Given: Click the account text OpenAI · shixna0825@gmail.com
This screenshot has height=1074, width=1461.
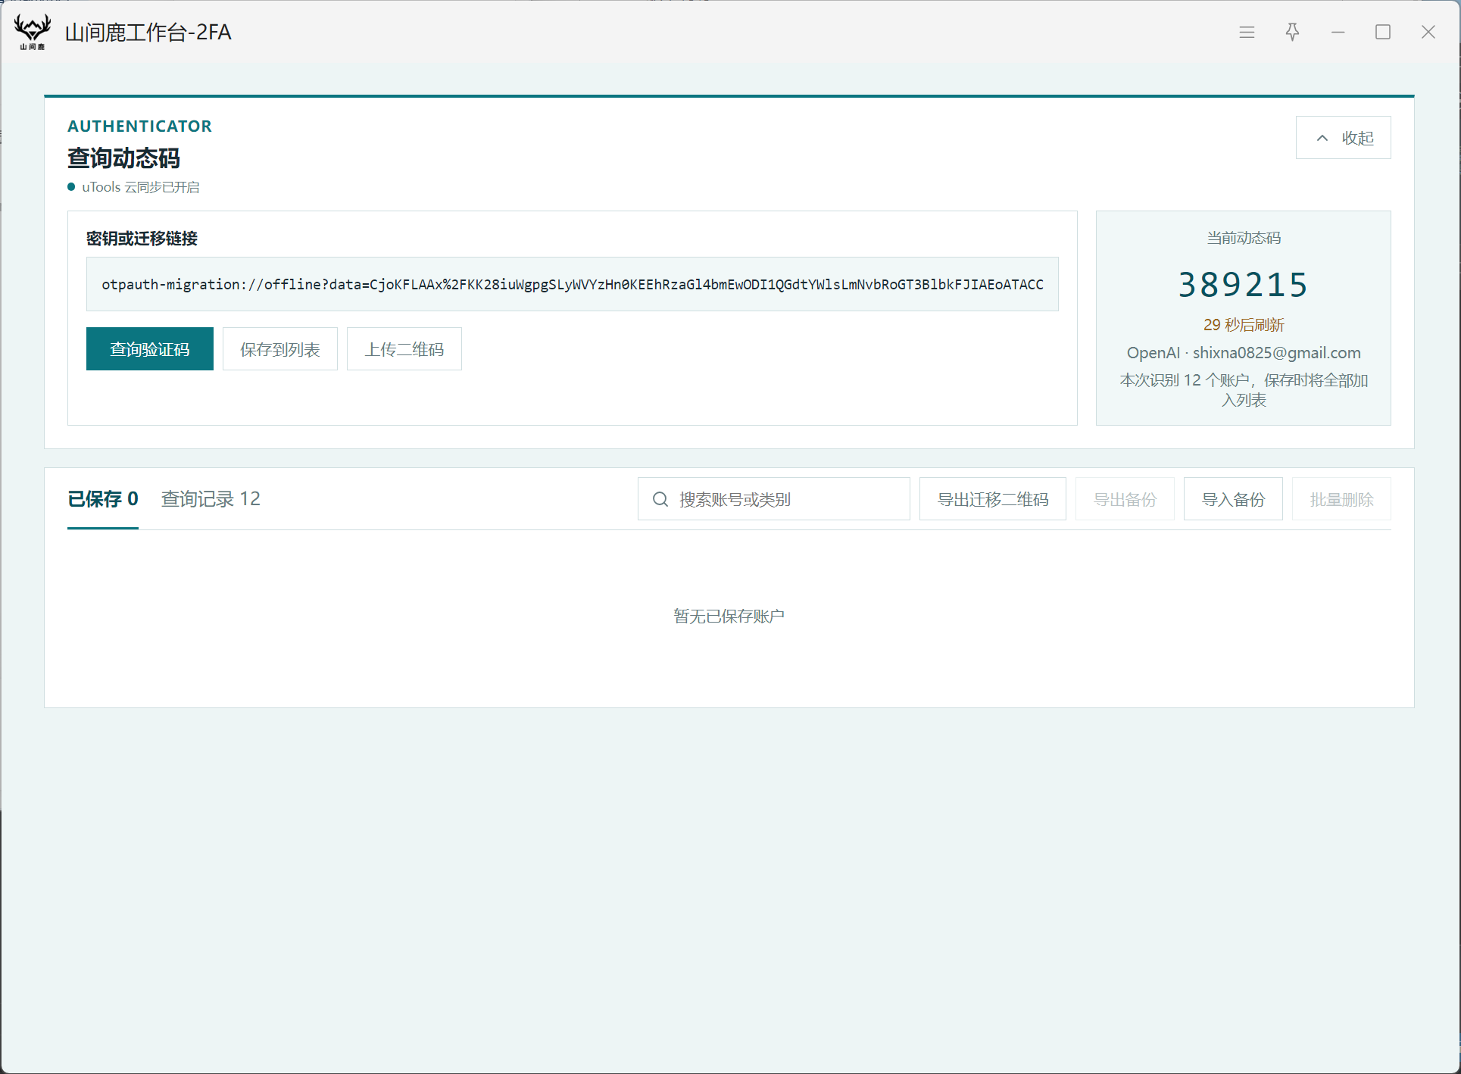Looking at the screenshot, I should pyautogui.click(x=1244, y=353).
